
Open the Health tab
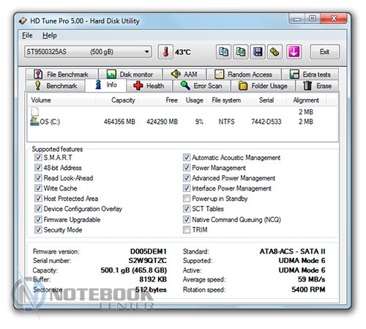click(x=149, y=86)
